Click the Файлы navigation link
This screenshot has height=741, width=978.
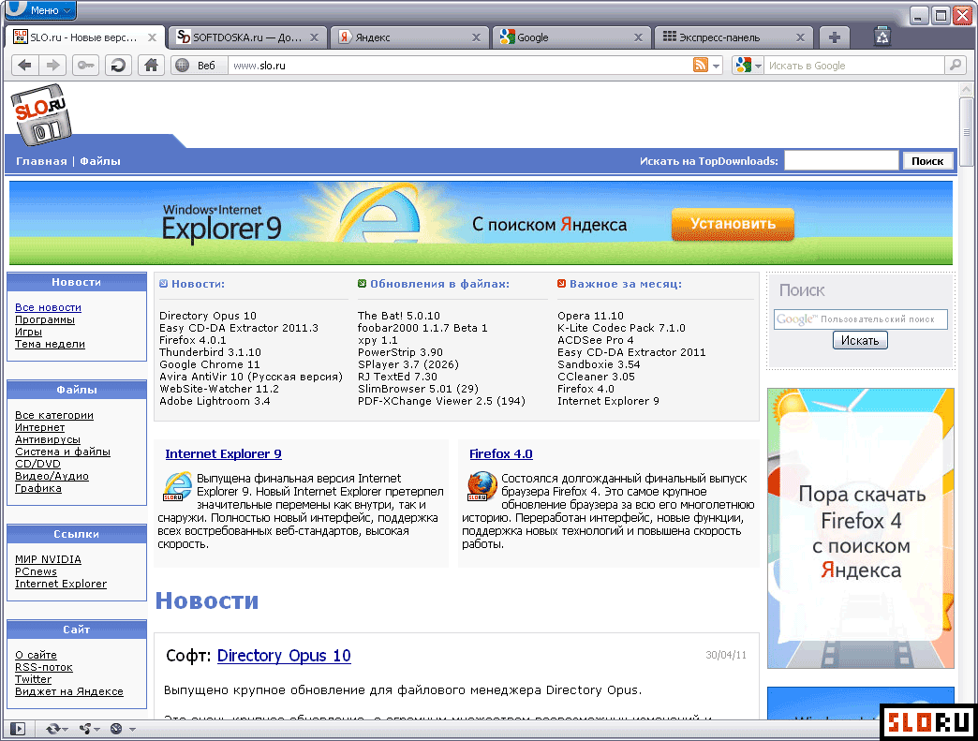tap(100, 161)
